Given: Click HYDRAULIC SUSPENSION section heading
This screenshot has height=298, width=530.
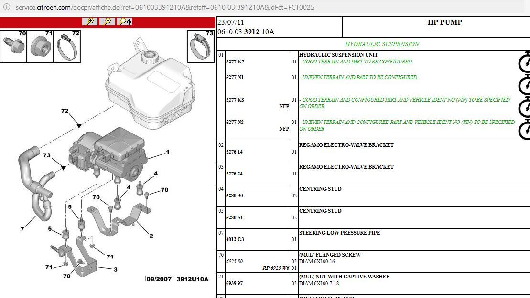Looking at the screenshot, I should [382, 44].
